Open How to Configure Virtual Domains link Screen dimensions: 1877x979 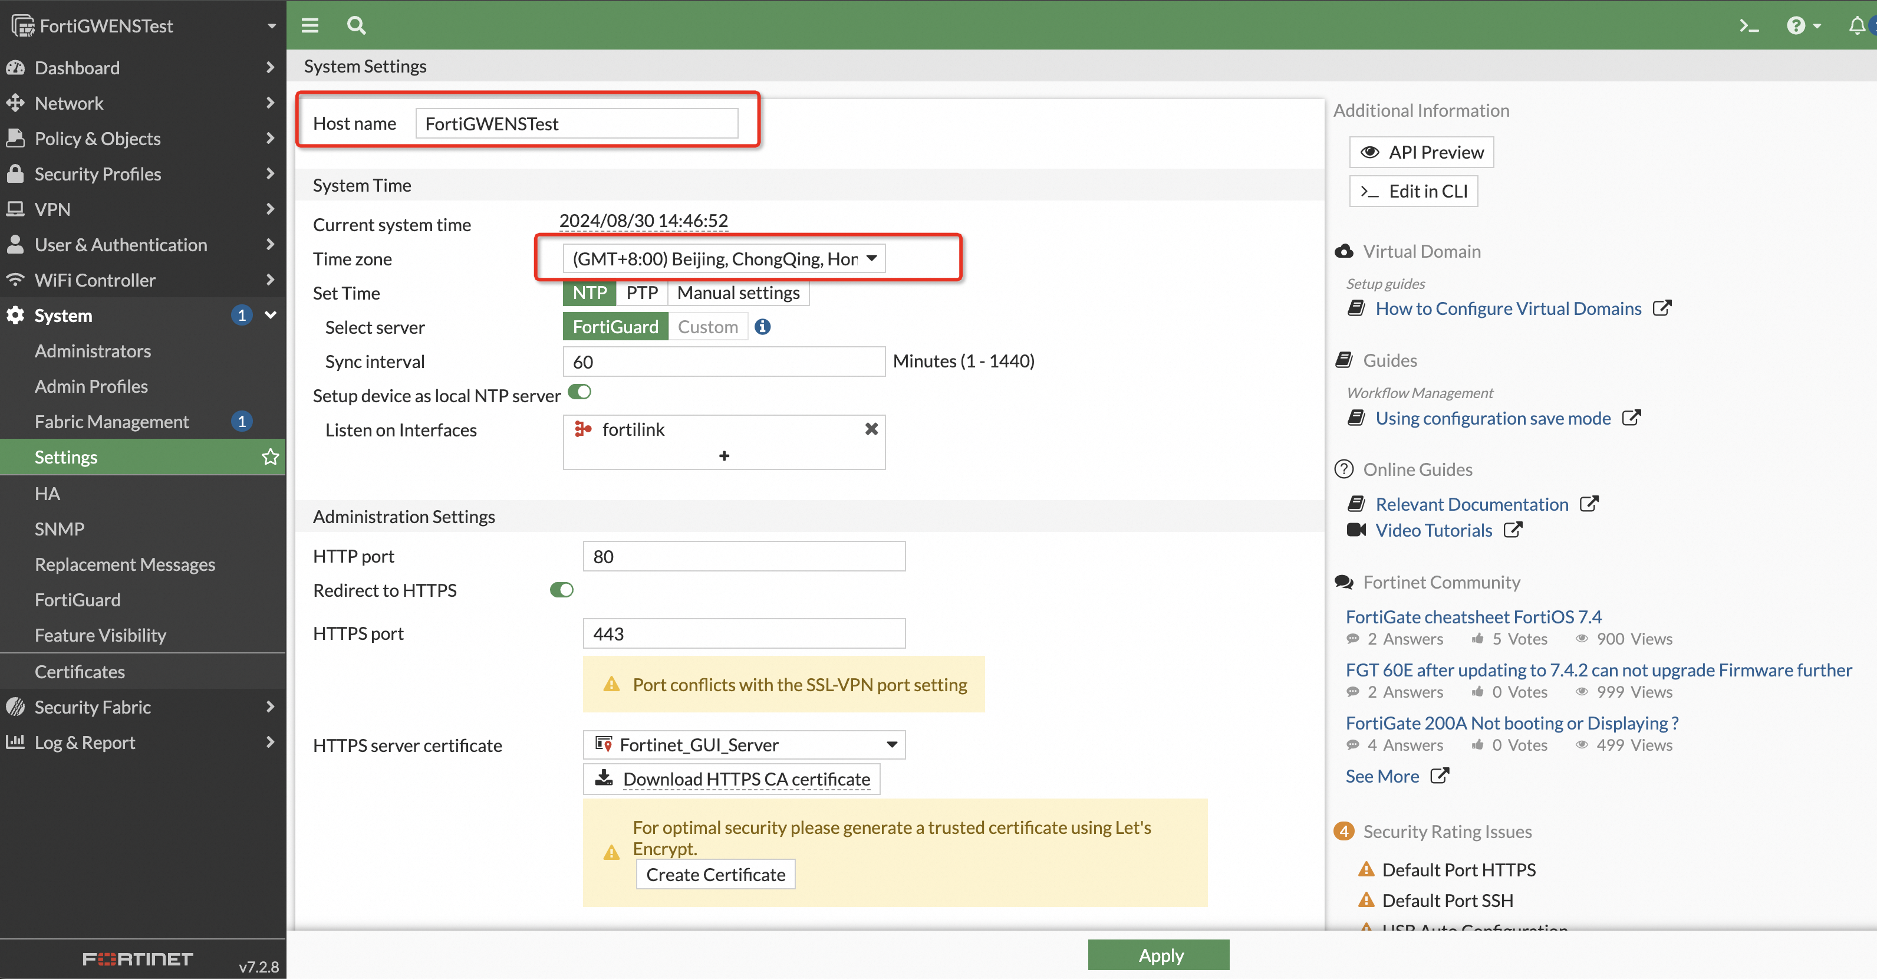(1507, 308)
